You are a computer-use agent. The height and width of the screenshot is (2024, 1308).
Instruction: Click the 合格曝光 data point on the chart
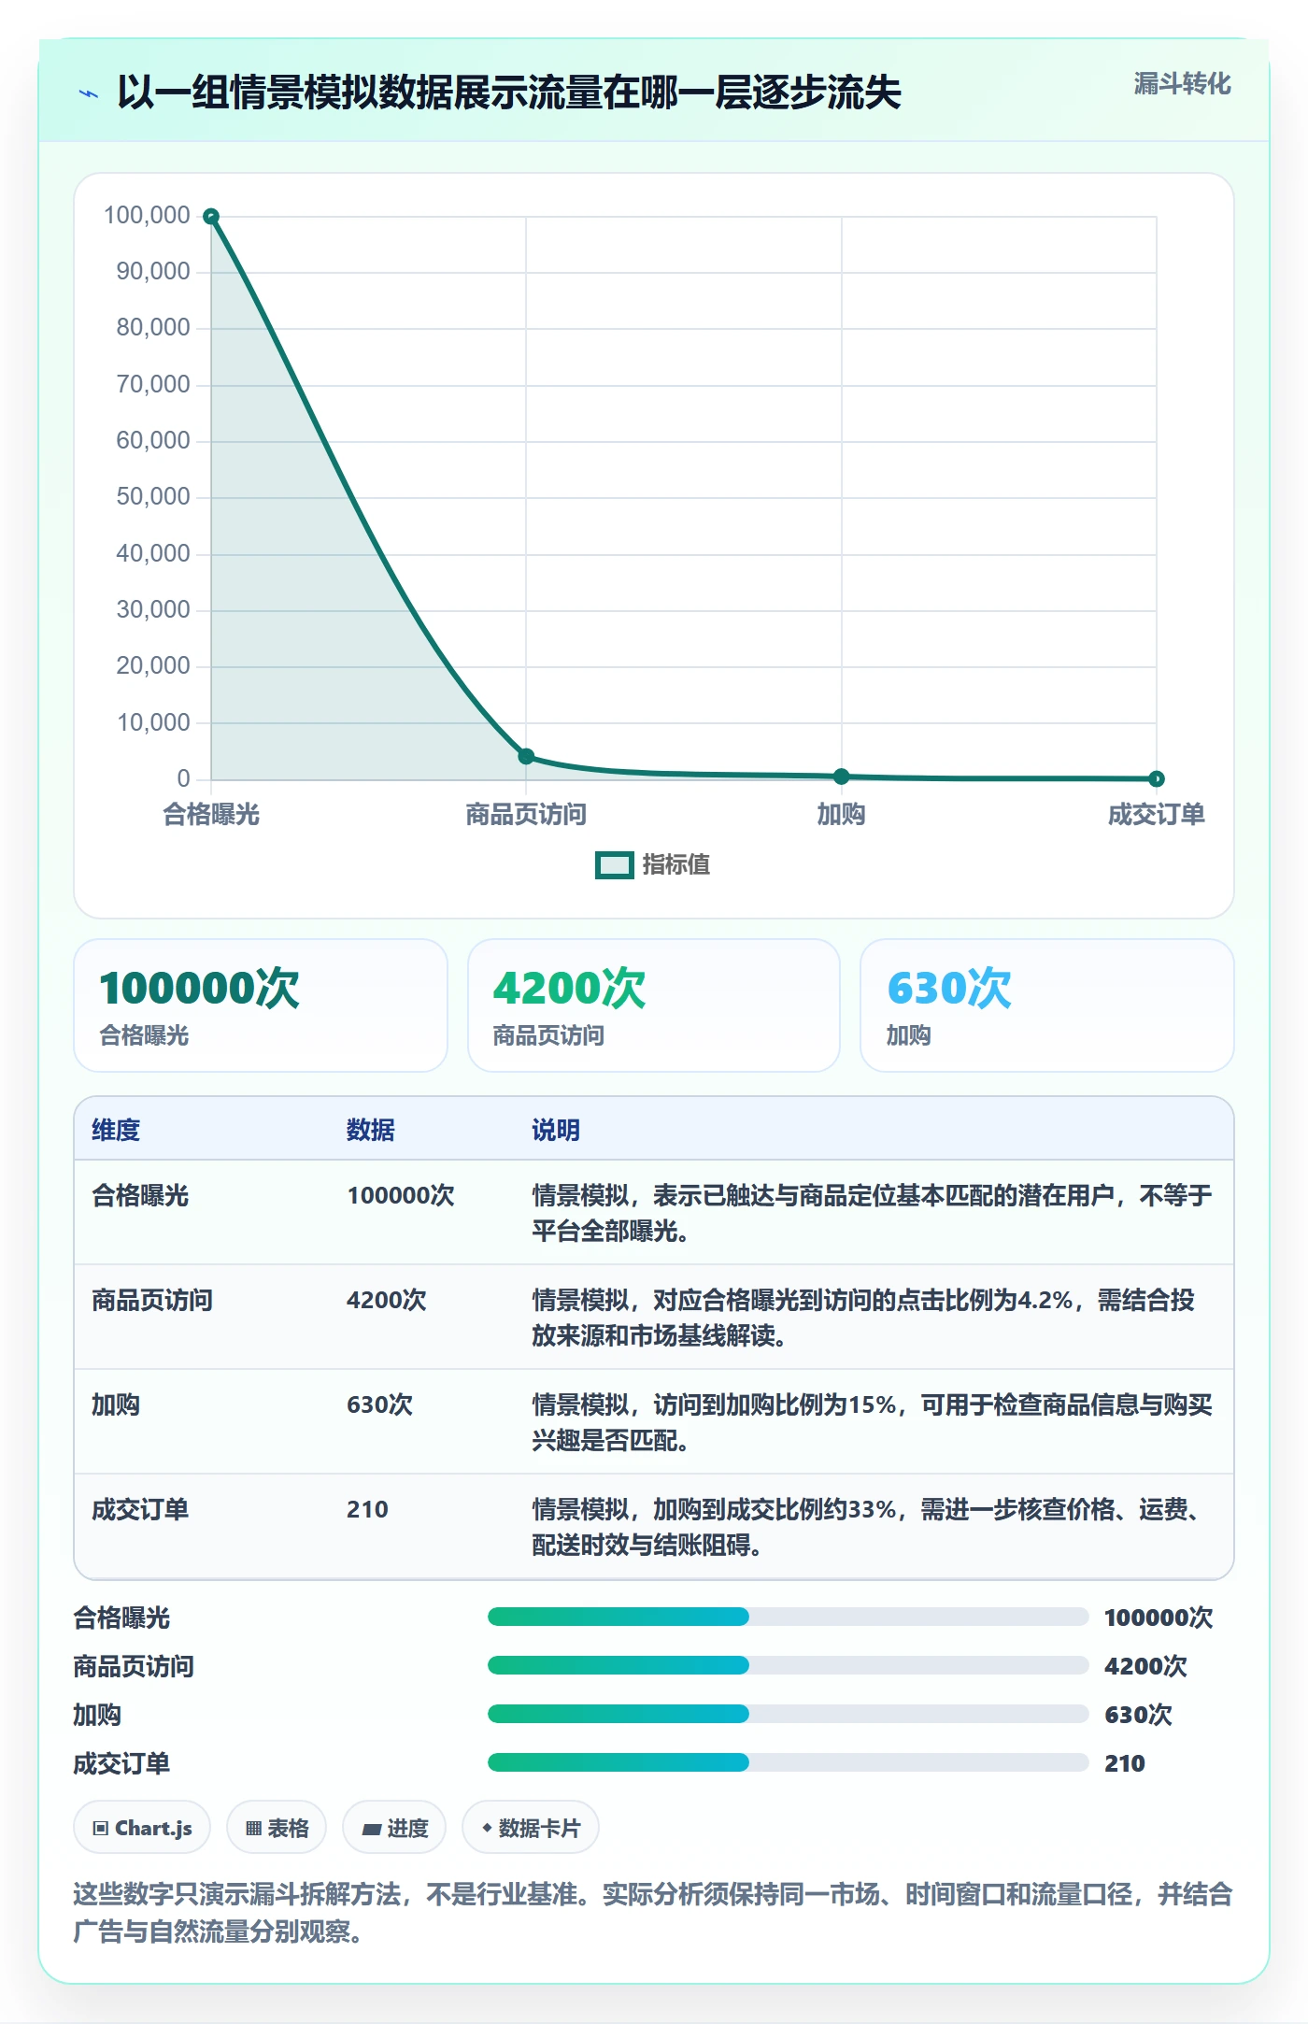pyautogui.click(x=211, y=217)
